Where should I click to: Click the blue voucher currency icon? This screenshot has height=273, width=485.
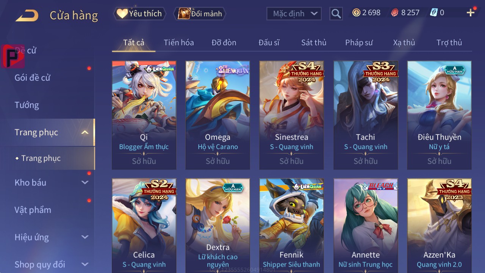[433, 13]
